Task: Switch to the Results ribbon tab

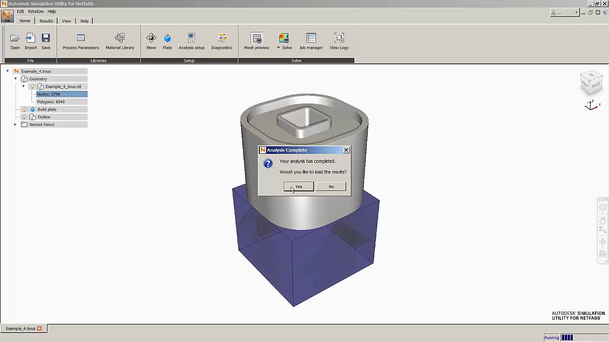Action: [46, 21]
